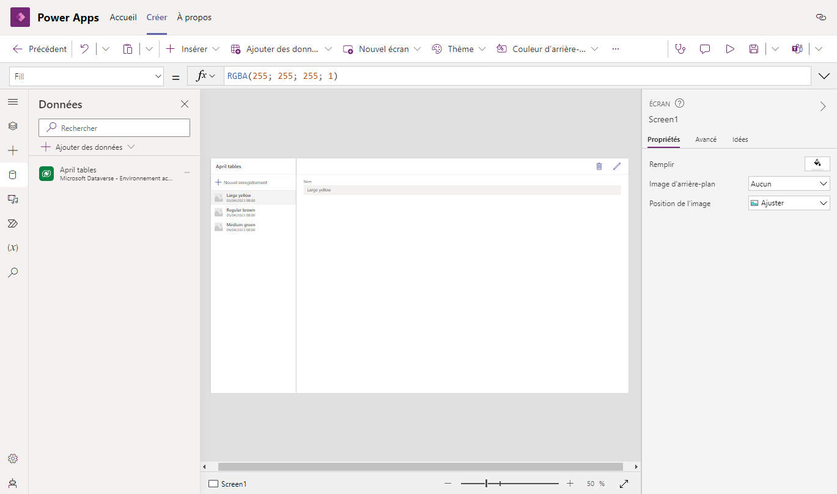Zoom out with the minus icon
837x494 pixels.
click(448, 484)
